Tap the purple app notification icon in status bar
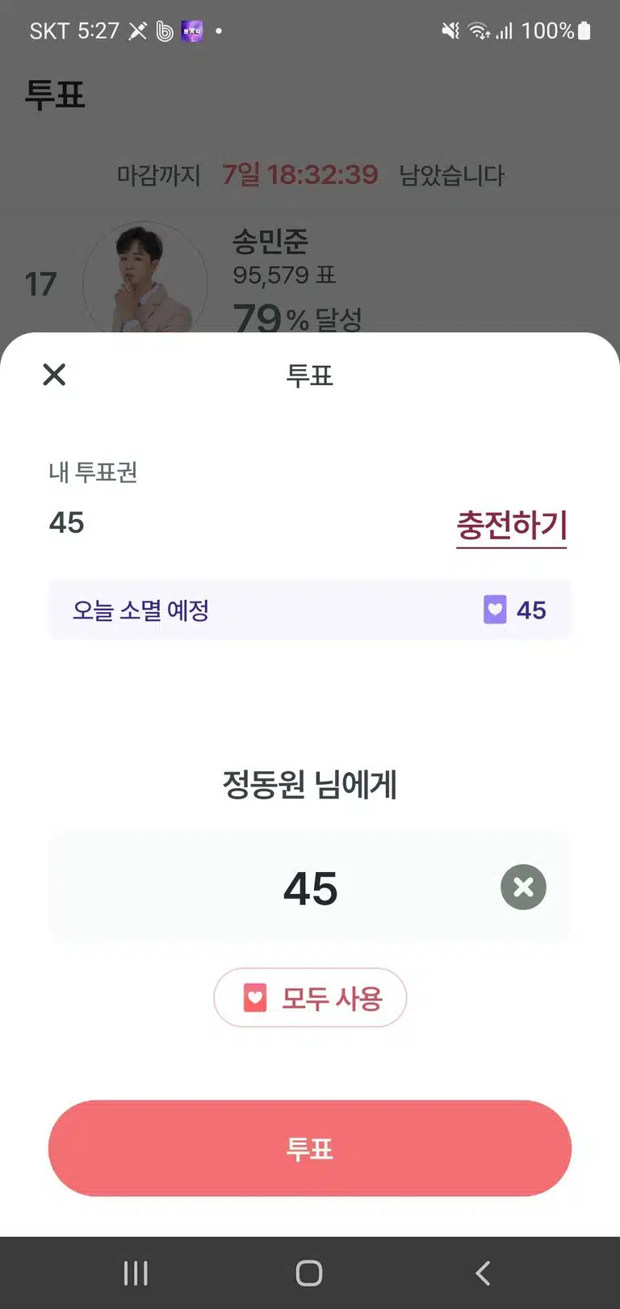This screenshot has height=1309, width=620. click(x=192, y=31)
